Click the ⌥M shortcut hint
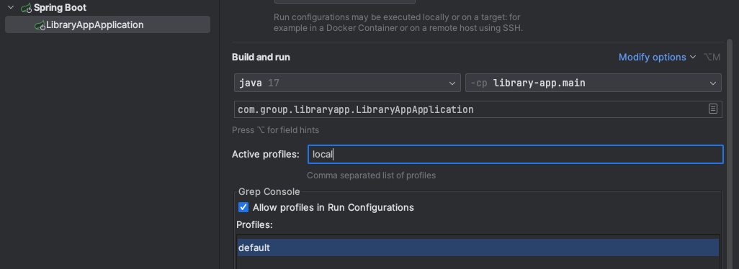Viewport: 739px width, 269px height. click(712, 58)
